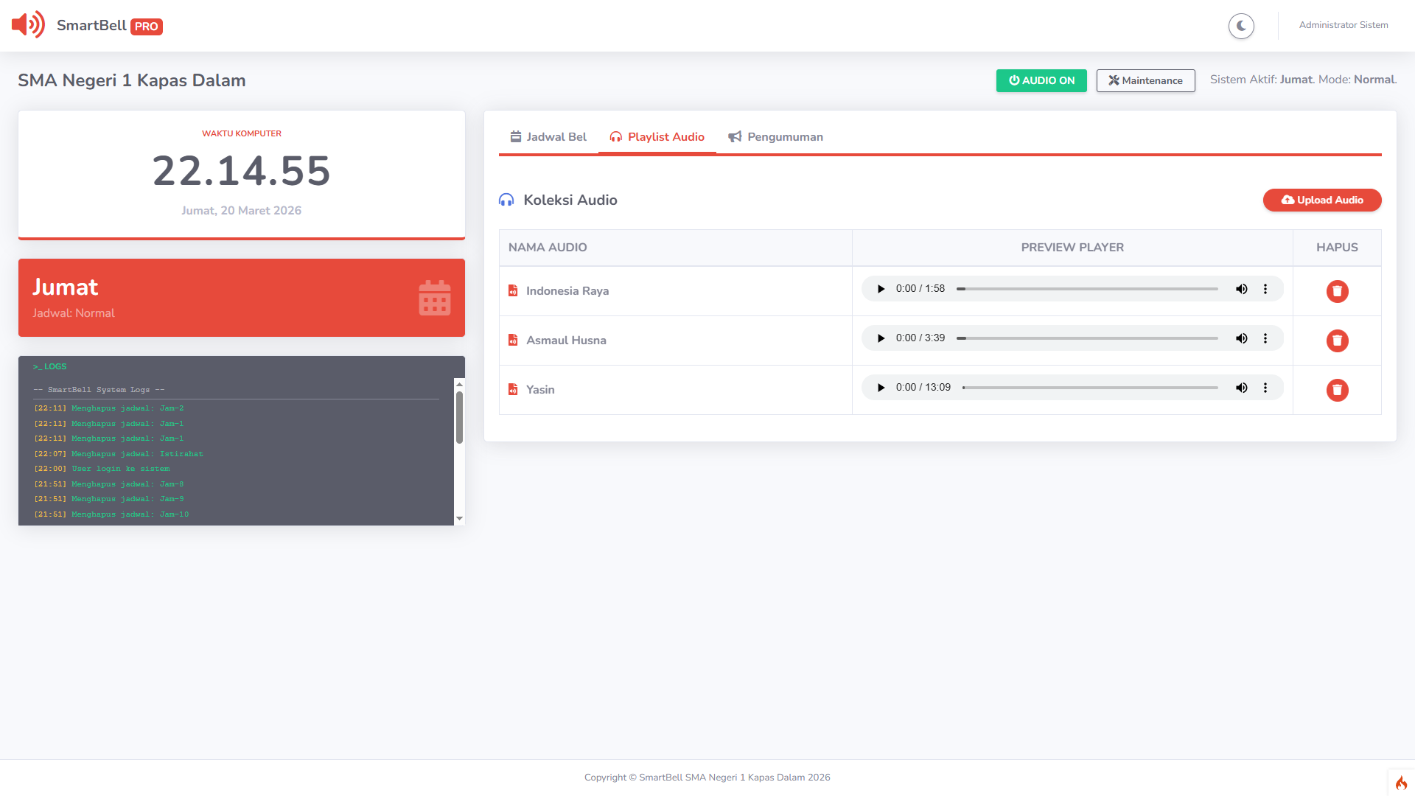This screenshot has width=1415, height=796.
Task: Click the Maintenance button
Action: 1145,80
